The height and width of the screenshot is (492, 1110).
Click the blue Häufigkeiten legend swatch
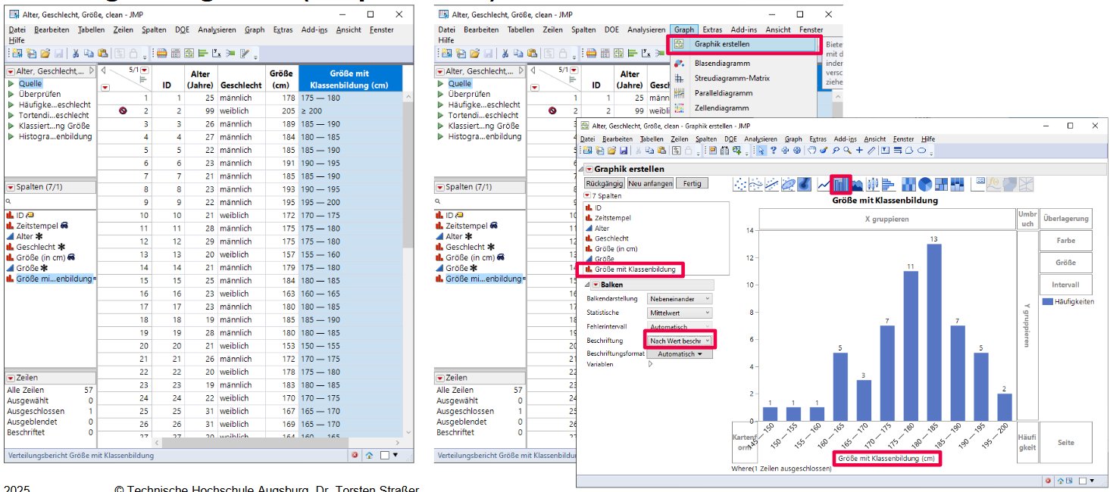(1047, 301)
